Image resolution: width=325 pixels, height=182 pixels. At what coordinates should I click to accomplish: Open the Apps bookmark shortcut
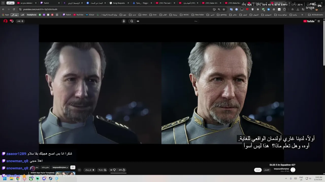pyautogui.click(x=5, y=15)
